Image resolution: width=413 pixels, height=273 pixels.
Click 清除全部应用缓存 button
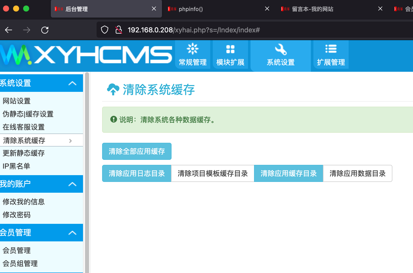[x=137, y=151]
